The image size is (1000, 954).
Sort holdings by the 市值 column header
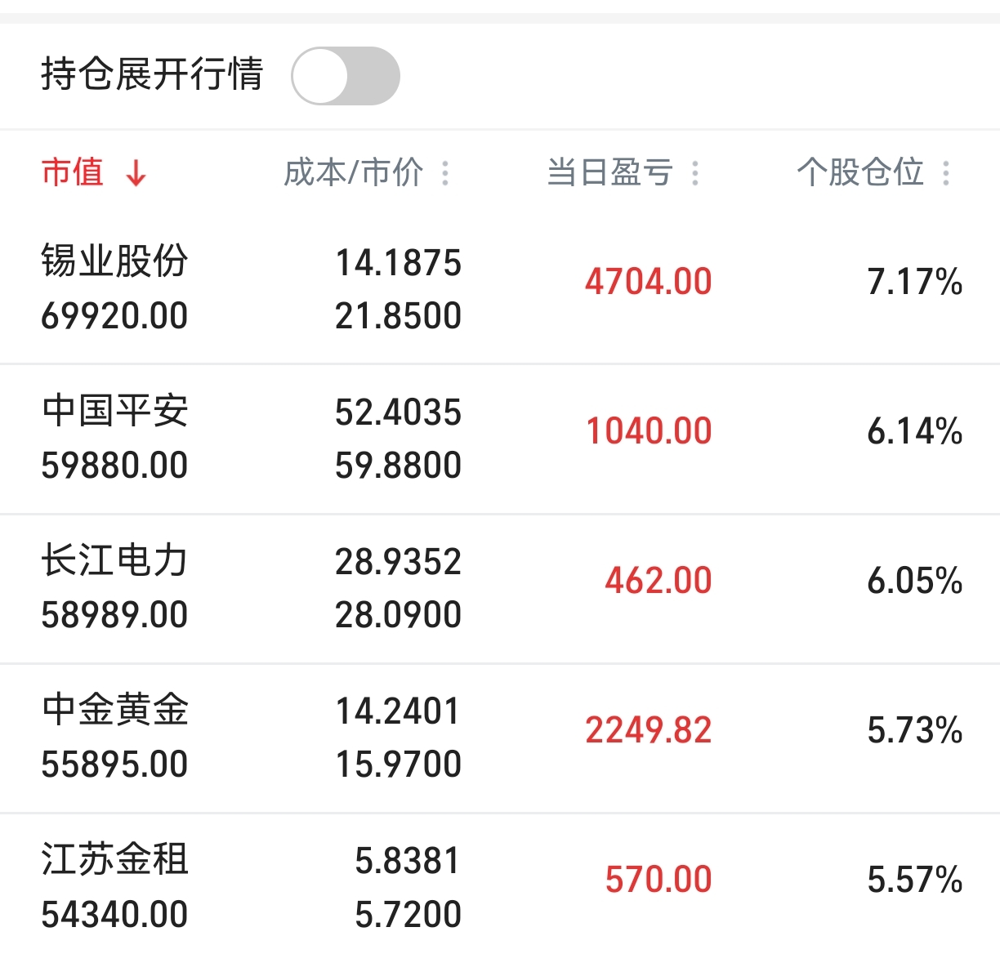point(73,172)
